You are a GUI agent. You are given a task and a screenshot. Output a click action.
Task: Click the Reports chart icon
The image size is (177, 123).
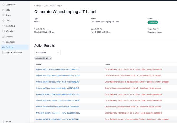coord(3,37)
